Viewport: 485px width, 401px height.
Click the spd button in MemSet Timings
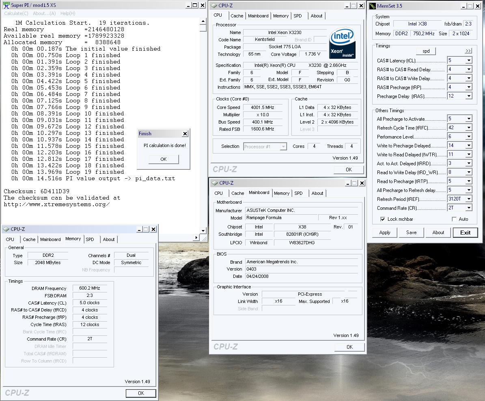pos(426,51)
